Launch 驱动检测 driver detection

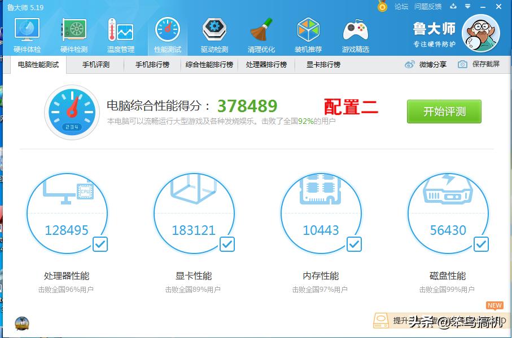click(215, 33)
